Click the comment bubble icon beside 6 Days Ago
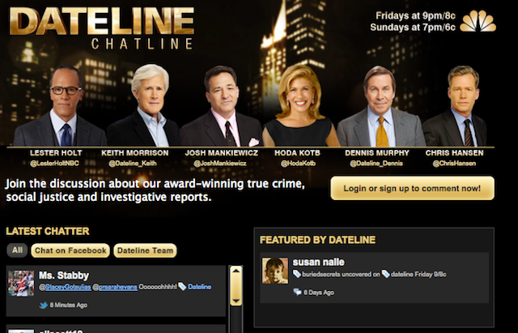Image resolution: width=518 pixels, height=333 pixels. 297,292
